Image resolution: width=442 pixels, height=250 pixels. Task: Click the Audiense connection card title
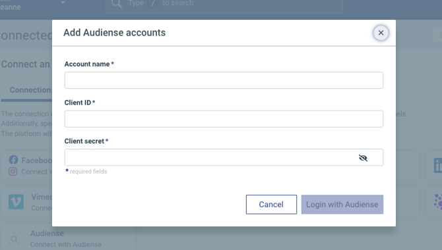(47, 234)
